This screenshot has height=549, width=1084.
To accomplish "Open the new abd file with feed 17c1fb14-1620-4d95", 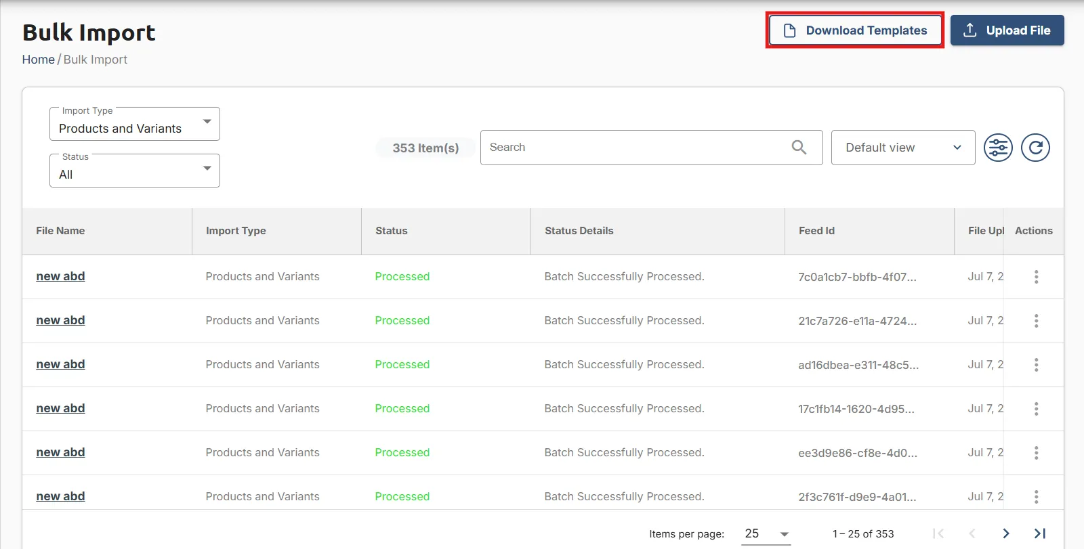I will [x=60, y=408].
